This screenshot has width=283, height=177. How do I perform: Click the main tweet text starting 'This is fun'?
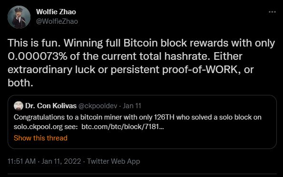click(x=141, y=63)
